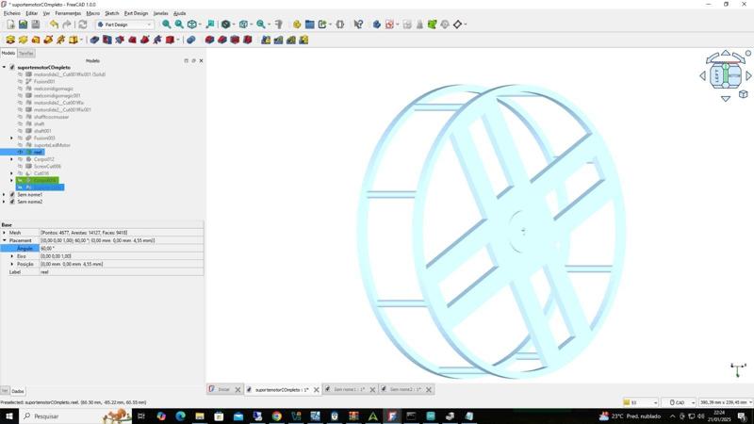Toggle visibility of Cut016

pos(20,173)
